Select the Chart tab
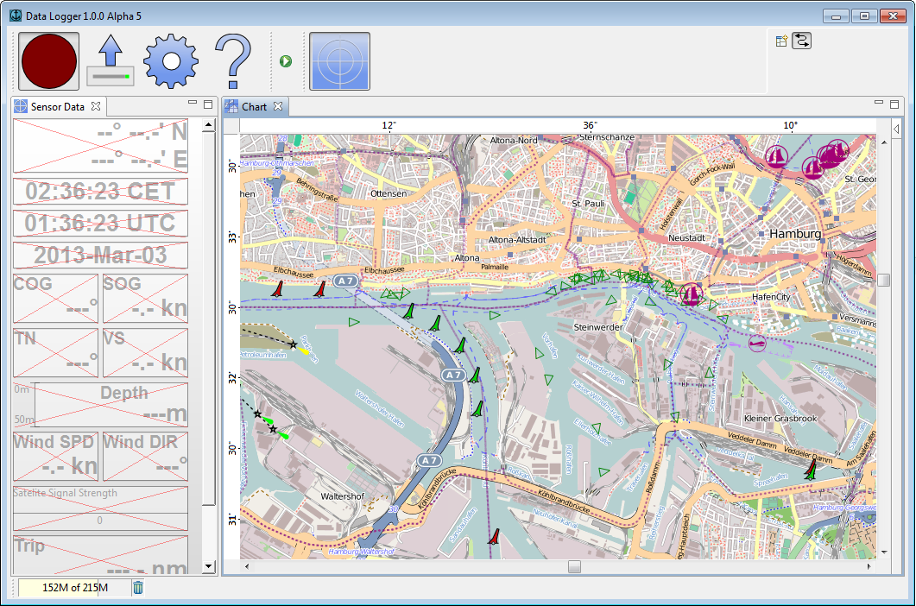The width and height of the screenshot is (916, 606). (x=254, y=107)
